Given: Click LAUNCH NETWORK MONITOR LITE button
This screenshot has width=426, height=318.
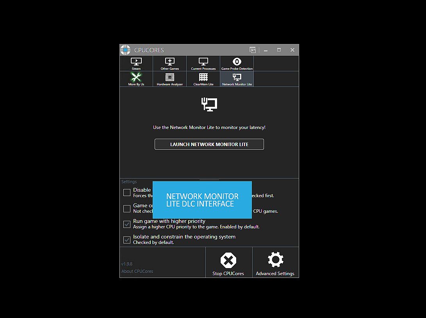Looking at the screenshot, I should [209, 144].
